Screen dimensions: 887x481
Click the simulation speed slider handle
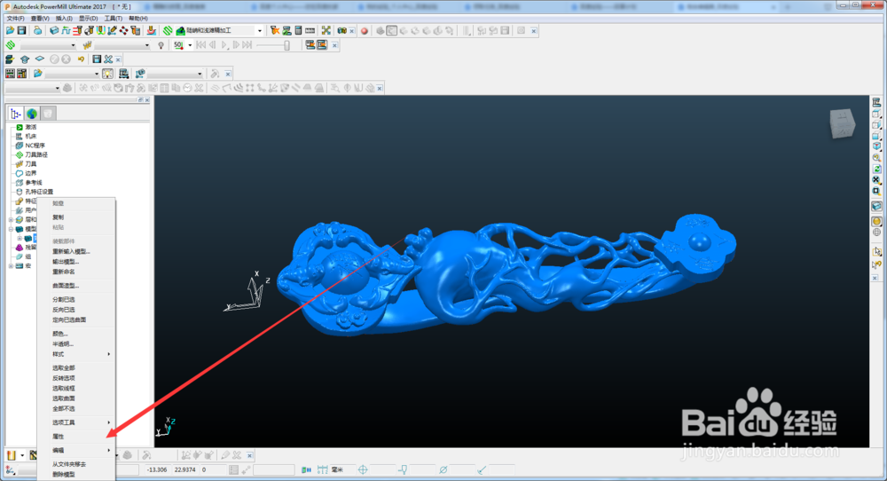287,45
